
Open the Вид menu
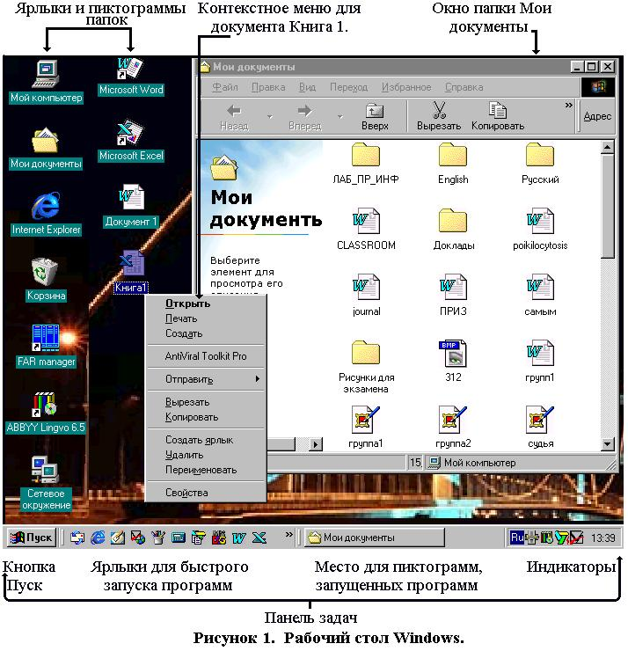307,87
